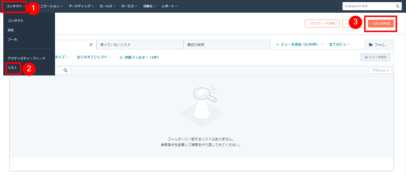Click the リストを作成 button
The height and width of the screenshot is (175, 406).
click(x=381, y=24)
